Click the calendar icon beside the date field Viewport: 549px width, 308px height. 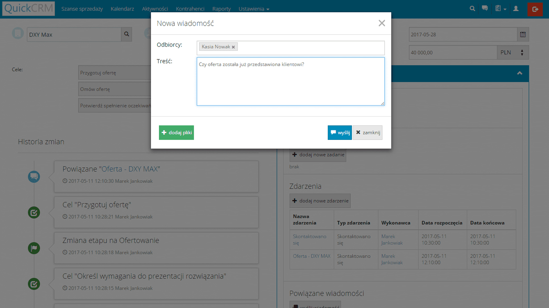[523, 35]
